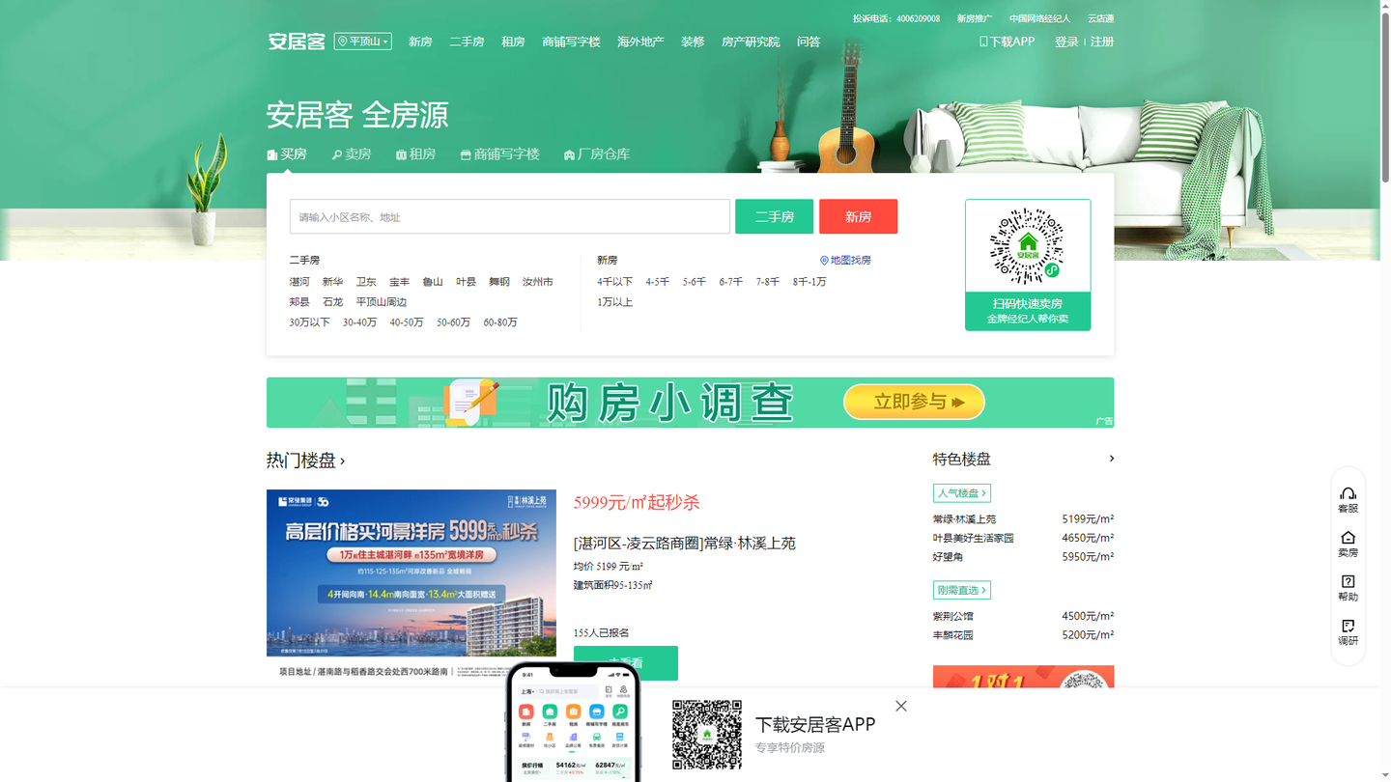Open 叶县美好生活家园 listing

pos(973,538)
